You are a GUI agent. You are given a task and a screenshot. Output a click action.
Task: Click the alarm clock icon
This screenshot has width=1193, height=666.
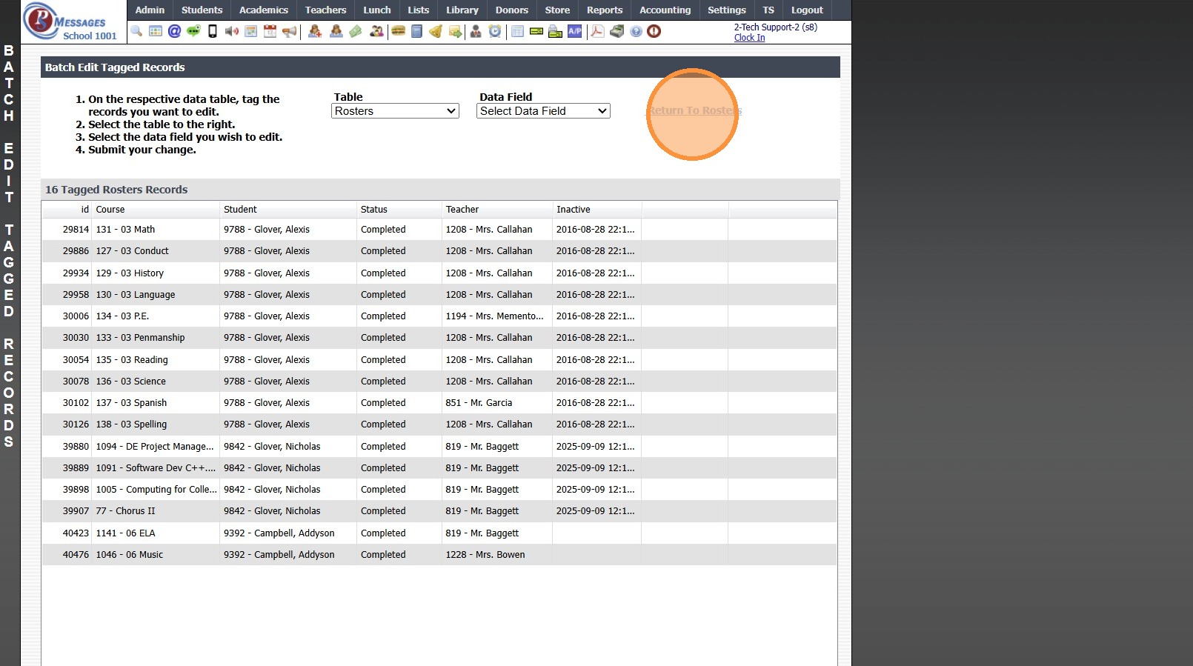pos(495,31)
